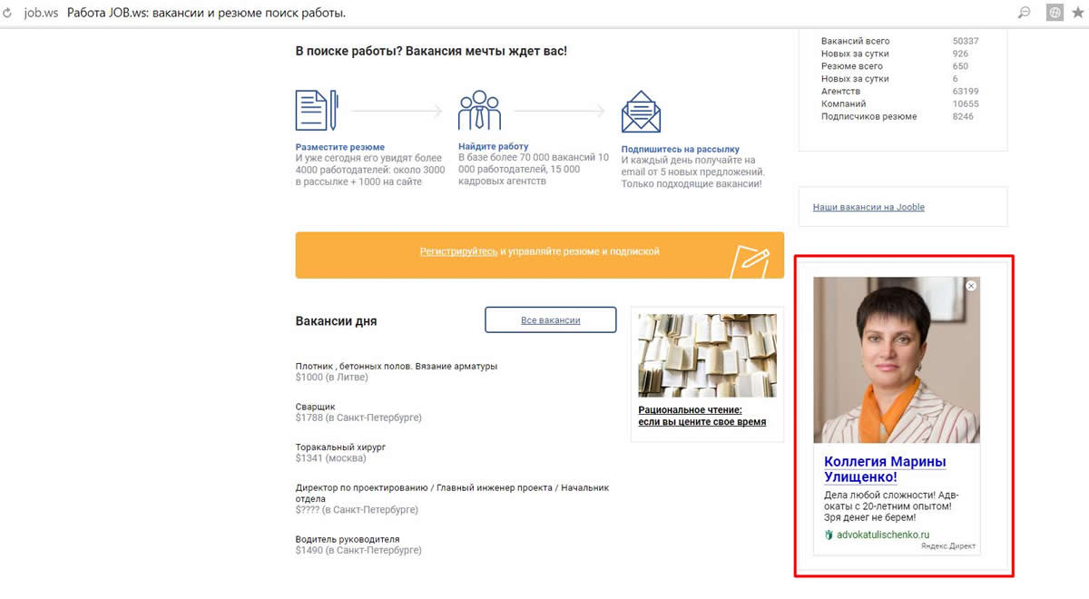Click the browser reload icon
The height and width of the screenshot is (599, 1089).
coord(7,14)
